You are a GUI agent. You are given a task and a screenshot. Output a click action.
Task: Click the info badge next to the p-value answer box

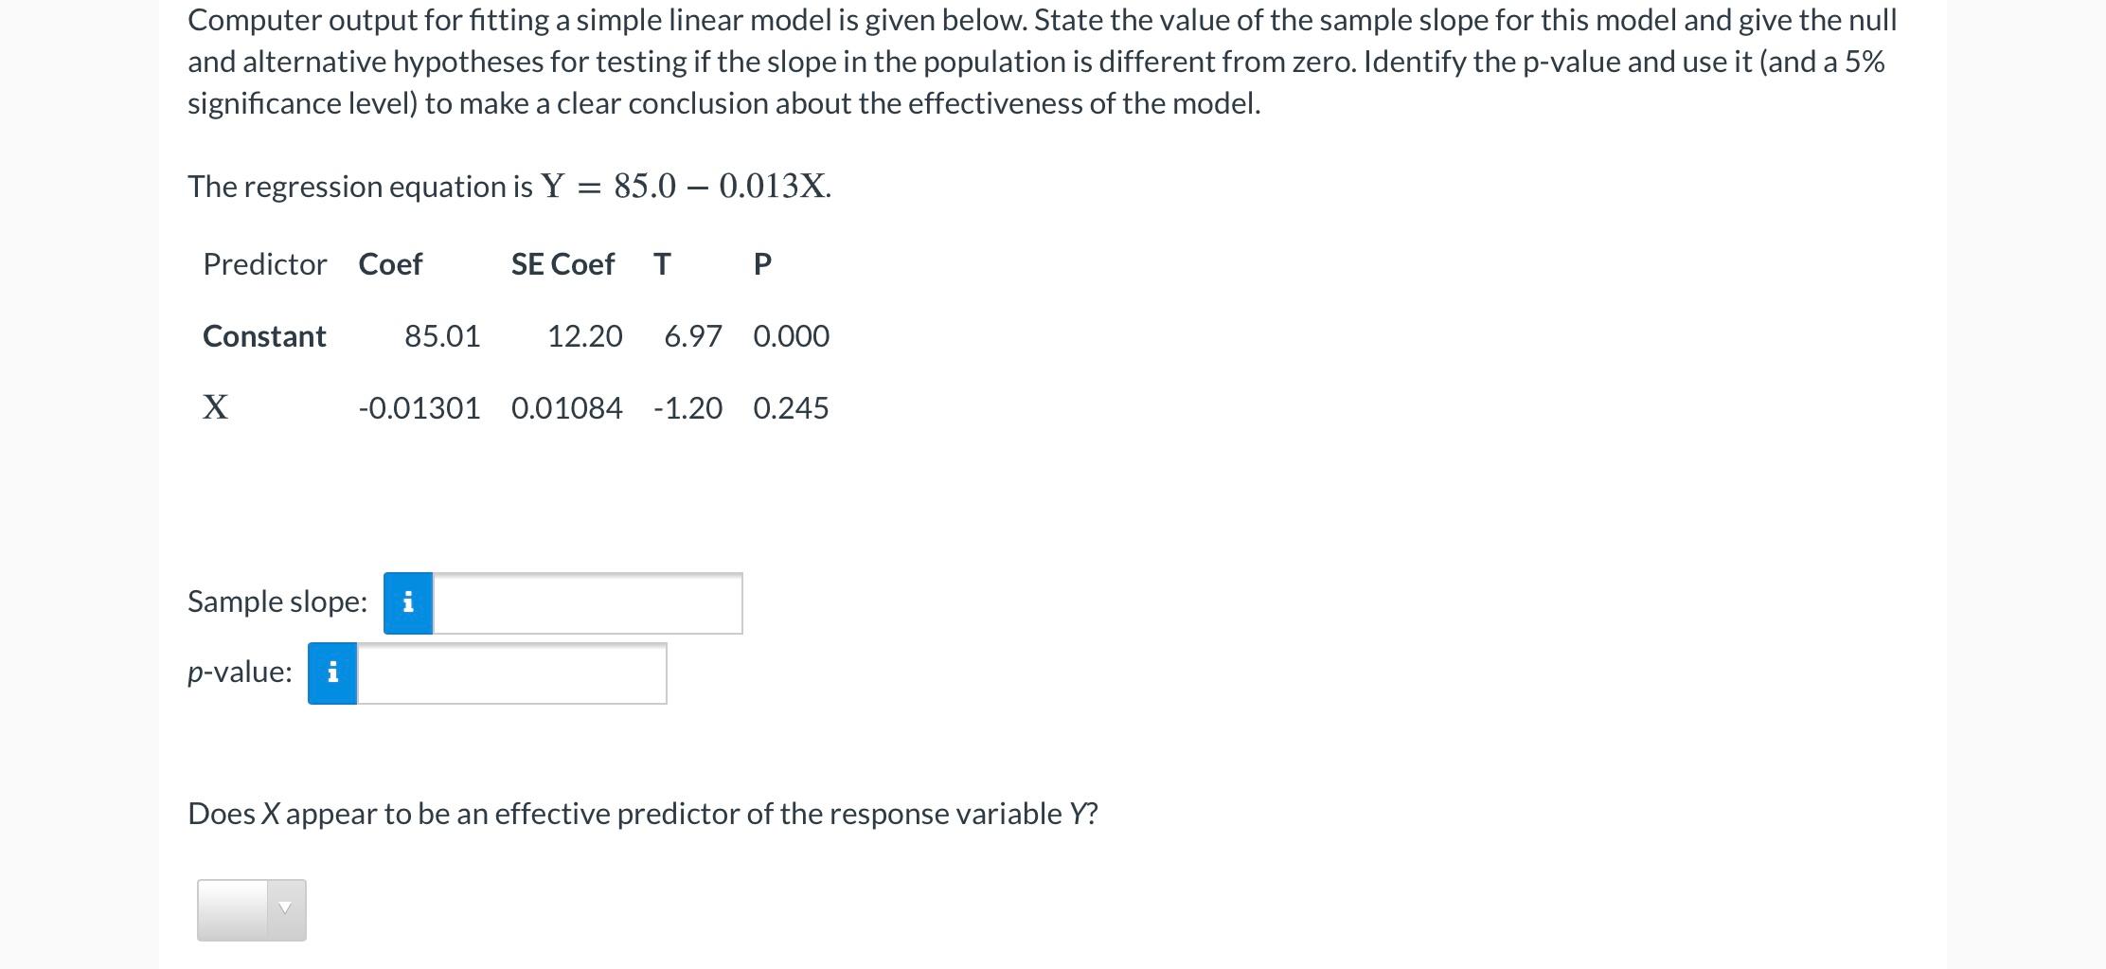click(331, 673)
